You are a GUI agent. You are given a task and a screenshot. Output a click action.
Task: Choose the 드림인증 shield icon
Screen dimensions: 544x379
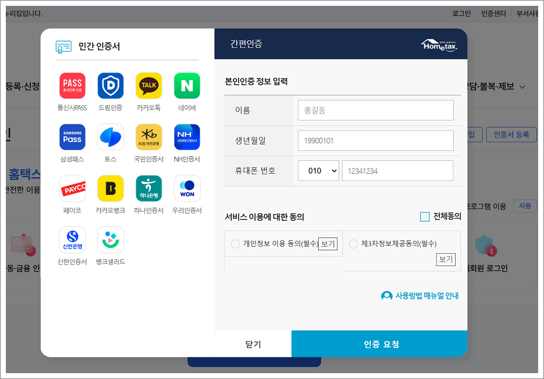pyautogui.click(x=111, y=85)
